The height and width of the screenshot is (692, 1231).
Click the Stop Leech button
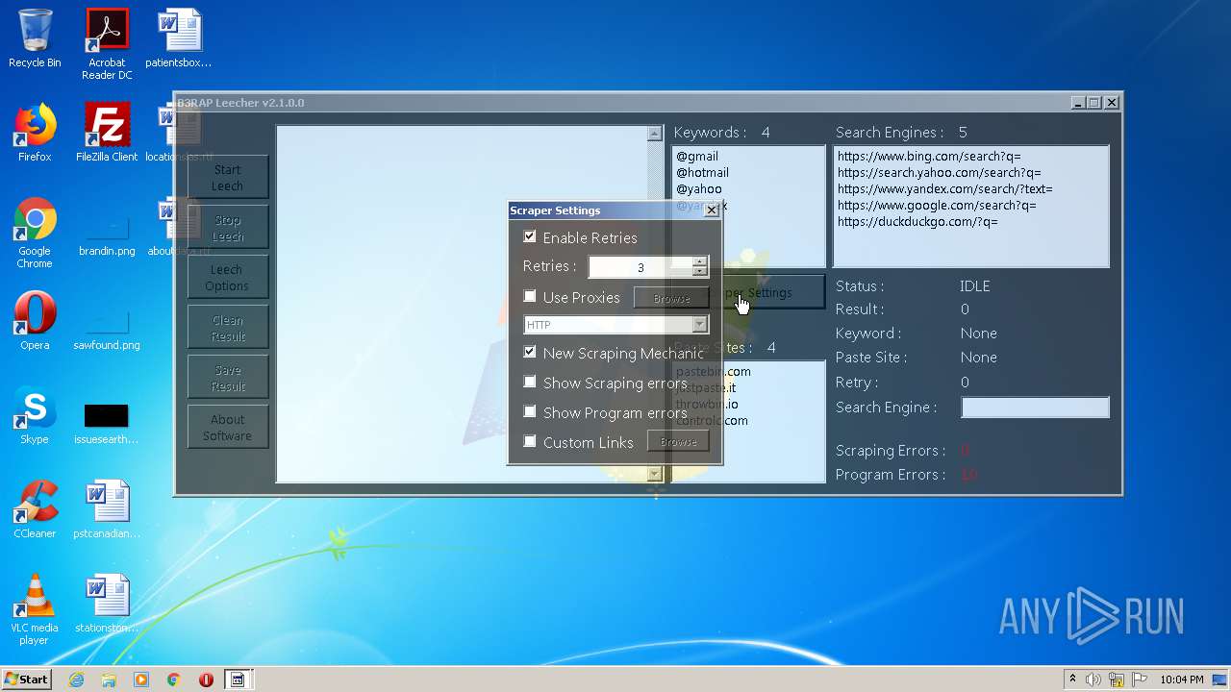(228, 228)
